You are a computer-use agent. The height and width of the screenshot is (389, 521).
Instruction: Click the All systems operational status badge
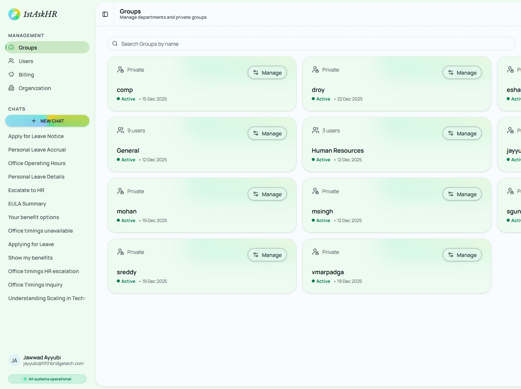pos(47,379)
